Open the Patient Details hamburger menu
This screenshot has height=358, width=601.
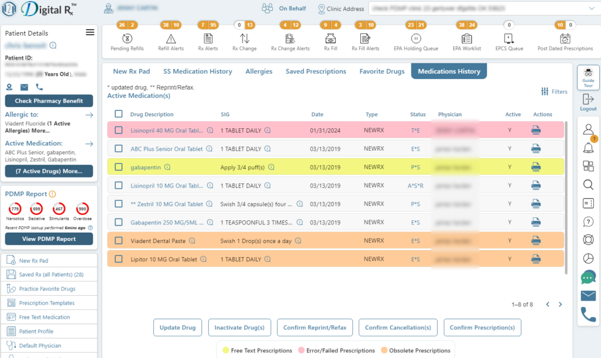pyautogui.click(x=90, y=32)
